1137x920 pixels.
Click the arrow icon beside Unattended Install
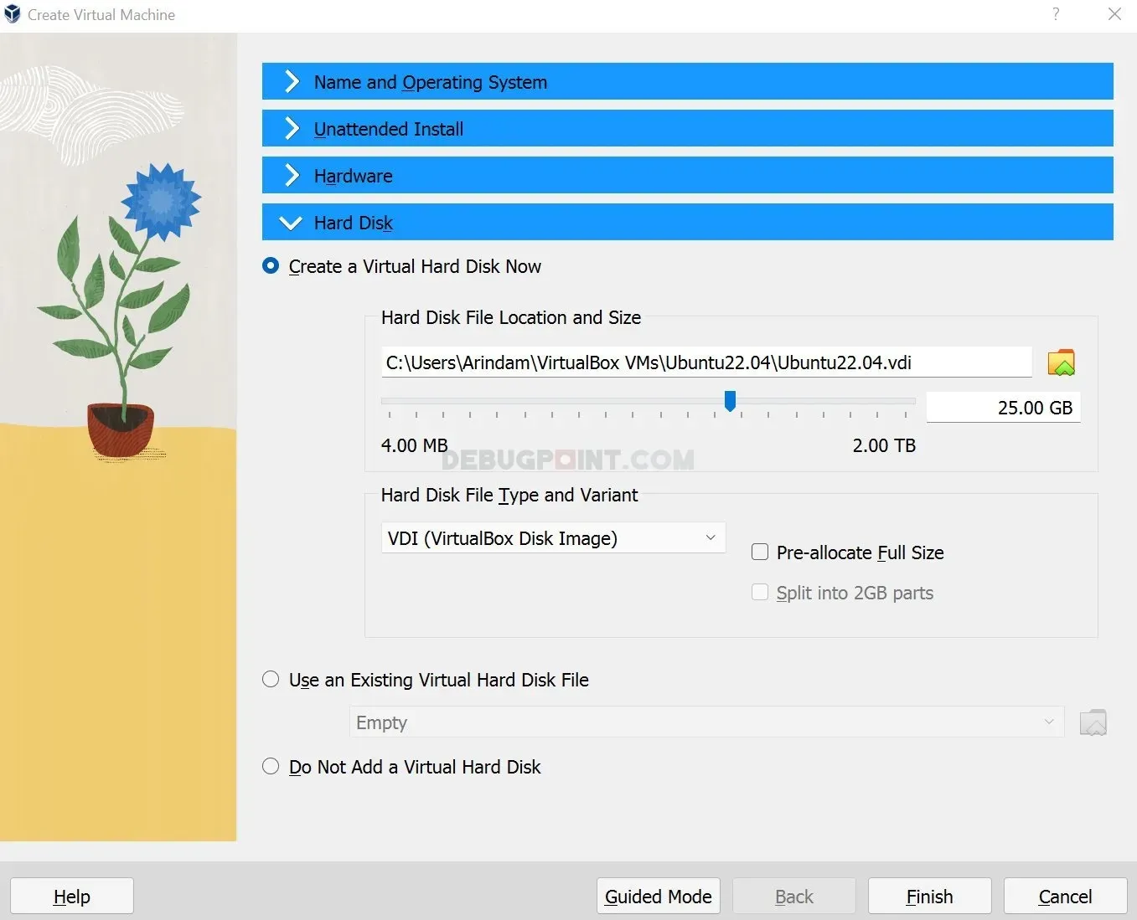pyautogui.click(x=292, y=129)
